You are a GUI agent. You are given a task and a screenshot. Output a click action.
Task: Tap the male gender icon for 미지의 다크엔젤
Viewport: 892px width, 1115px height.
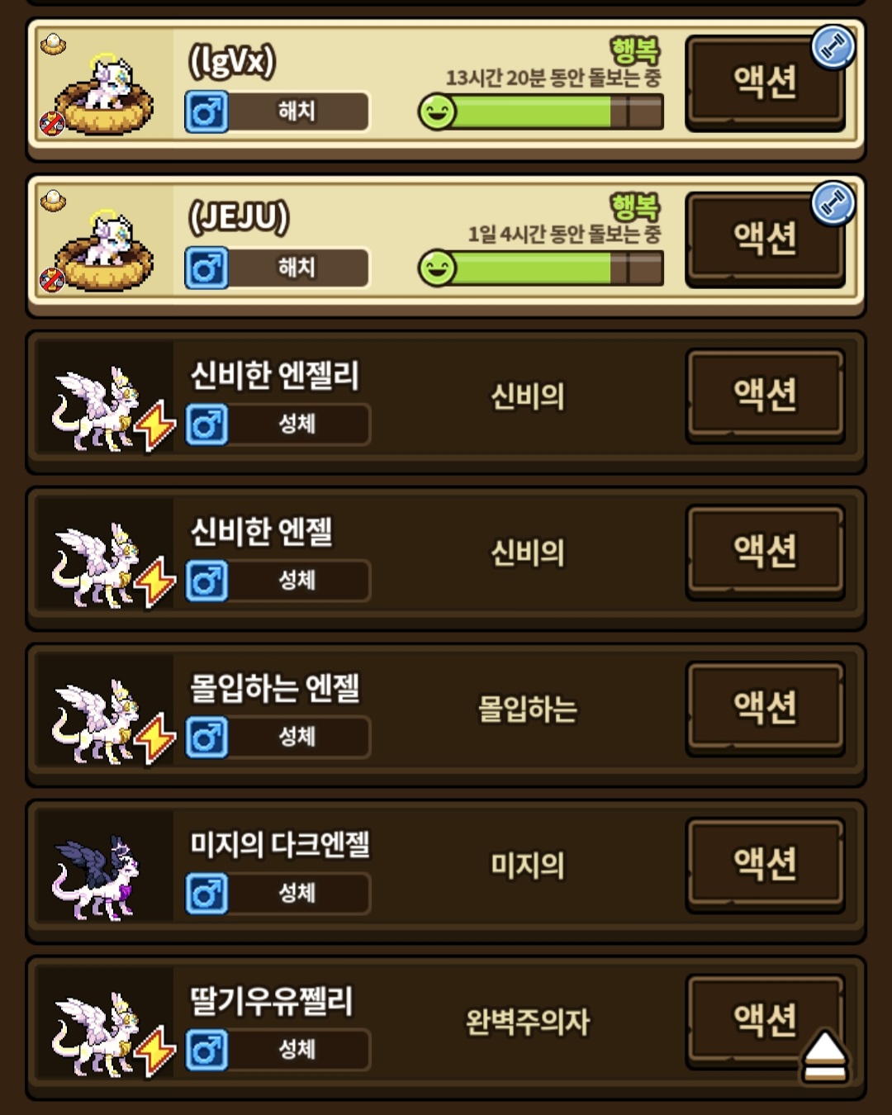point(206,894)
